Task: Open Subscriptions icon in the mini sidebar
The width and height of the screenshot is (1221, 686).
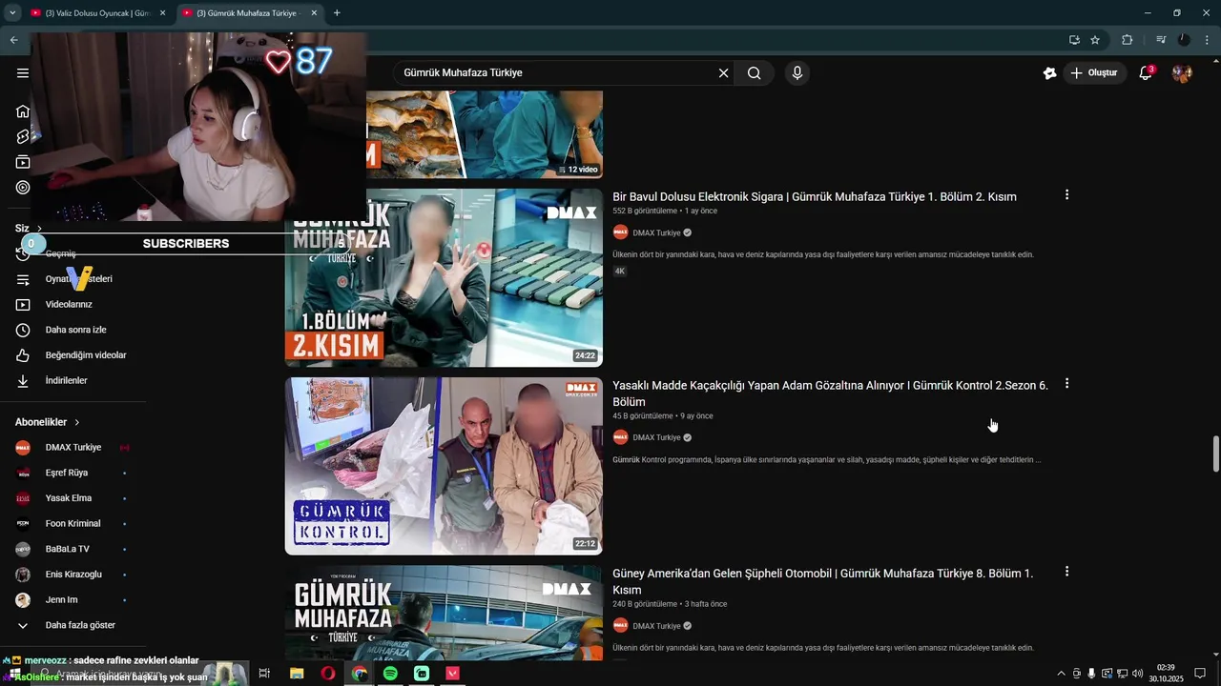Action: pos(23,162)
